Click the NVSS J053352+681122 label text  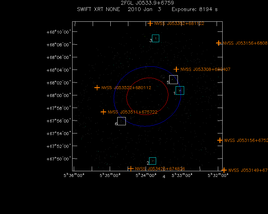pyautogui.click(x=179, y=23)
